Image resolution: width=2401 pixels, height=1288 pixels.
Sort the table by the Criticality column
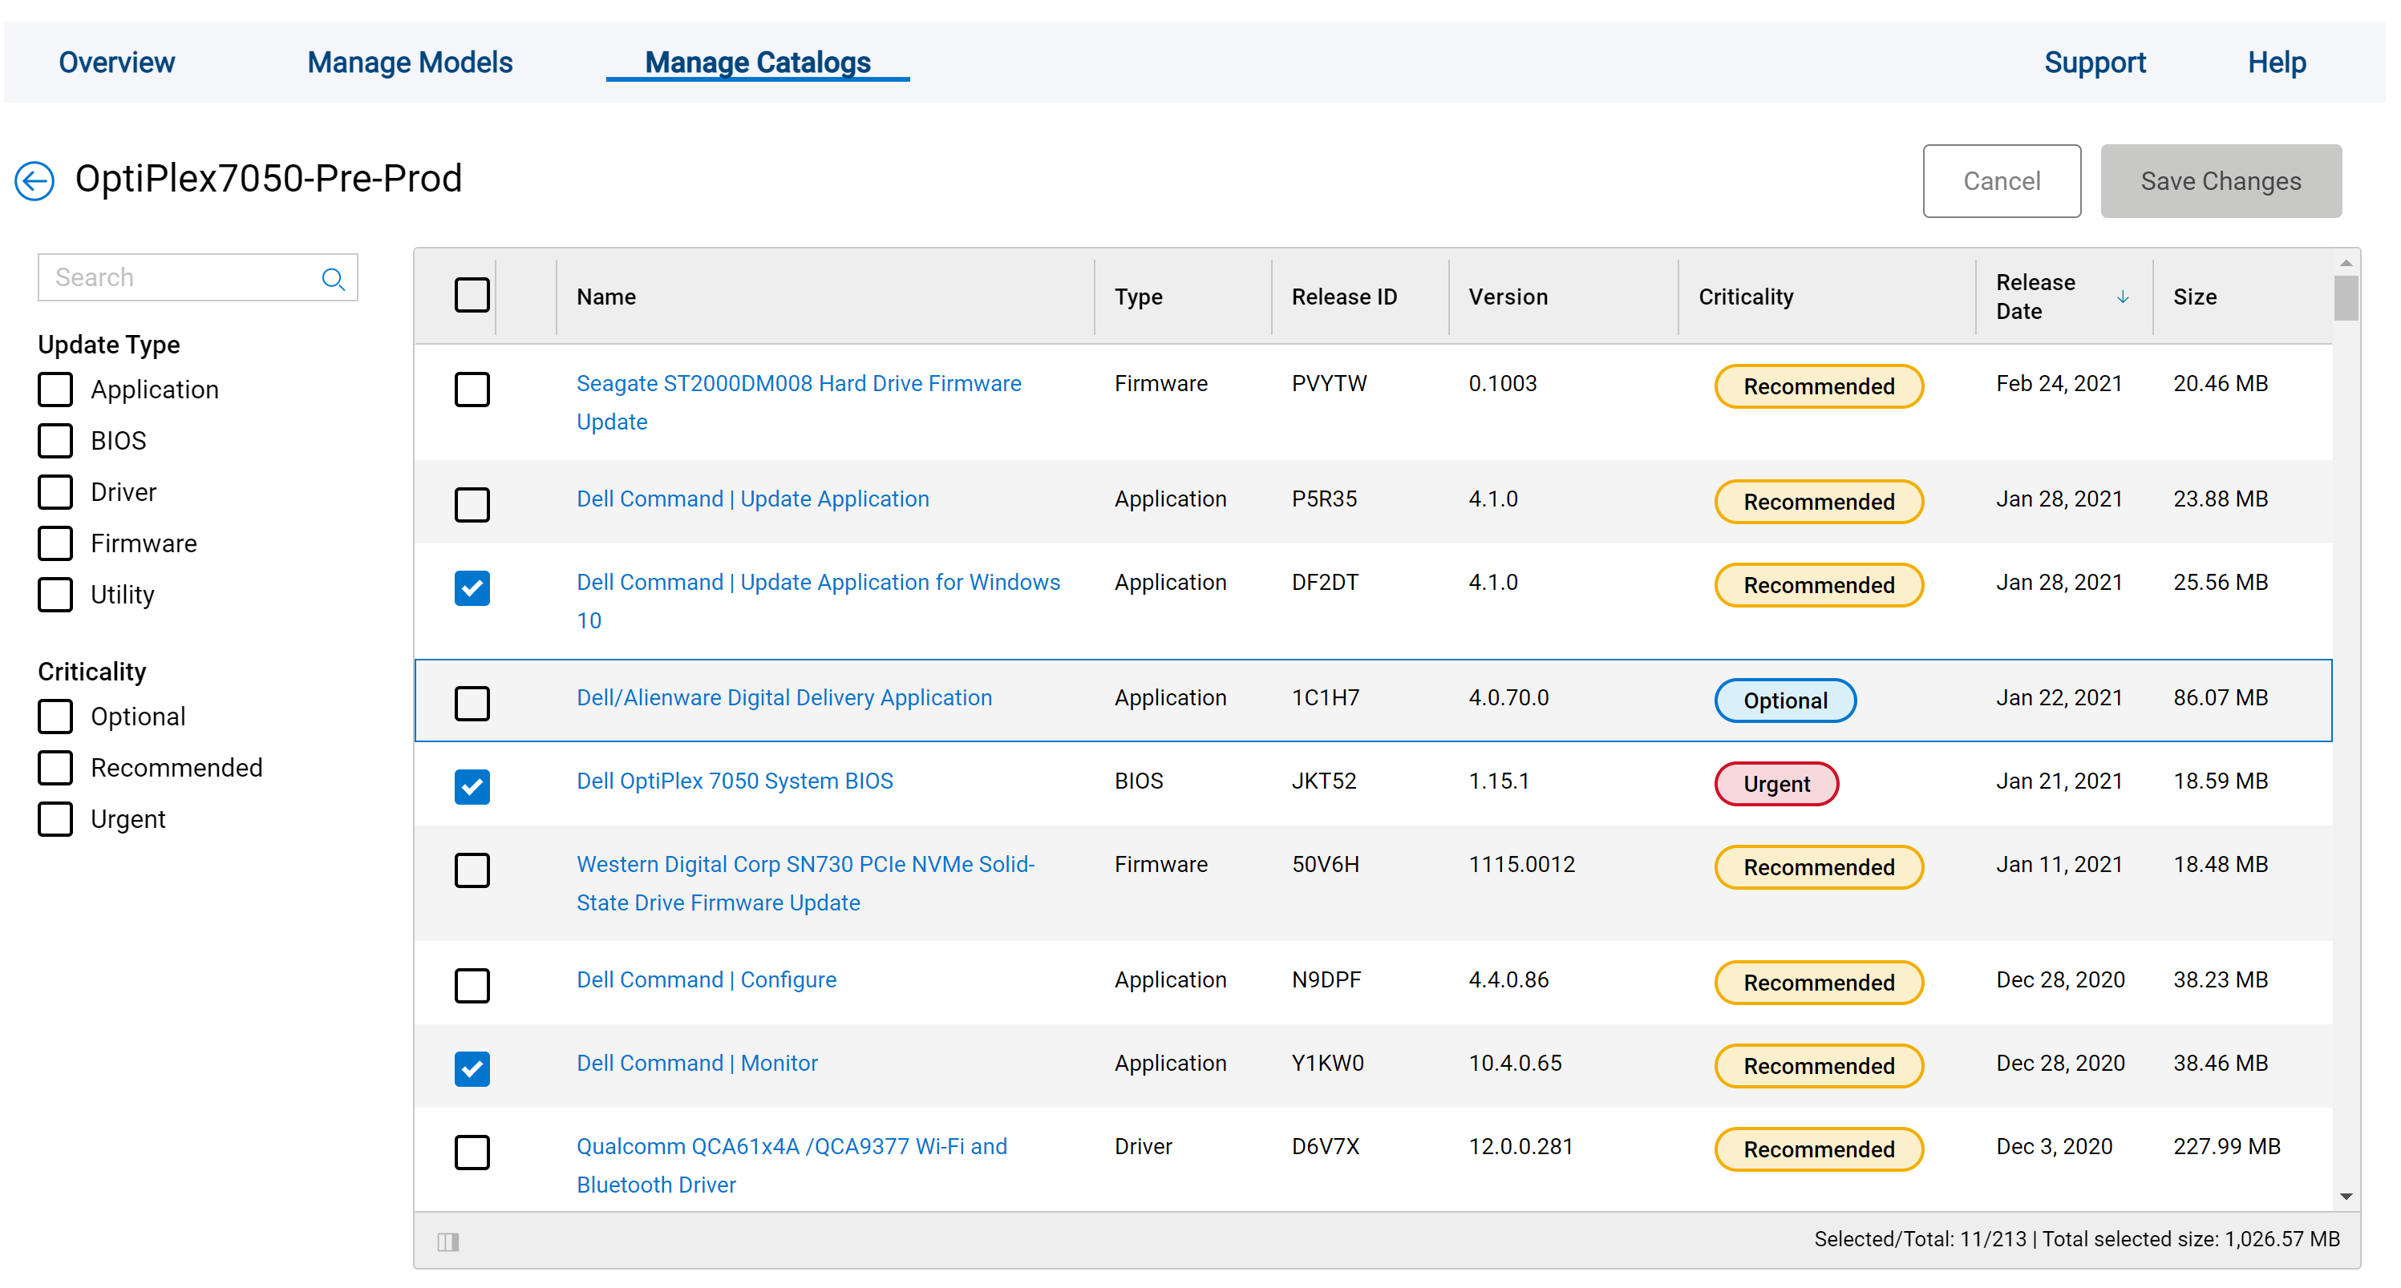[1745, 297]
